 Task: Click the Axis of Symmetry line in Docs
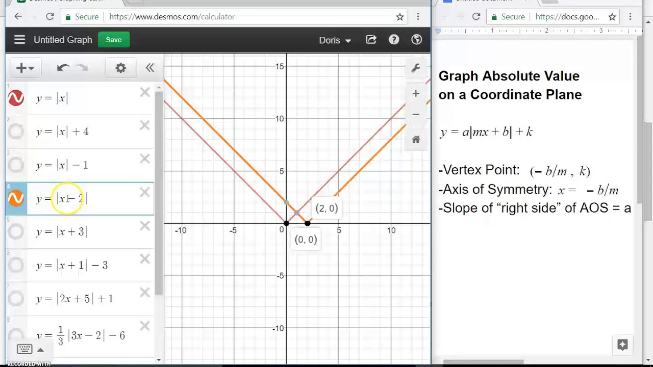tap(529, 190)
